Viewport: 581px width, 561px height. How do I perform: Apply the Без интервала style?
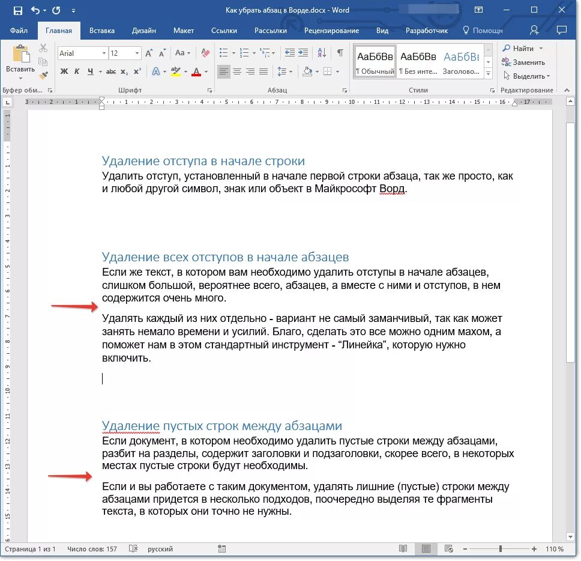[418, 61]
